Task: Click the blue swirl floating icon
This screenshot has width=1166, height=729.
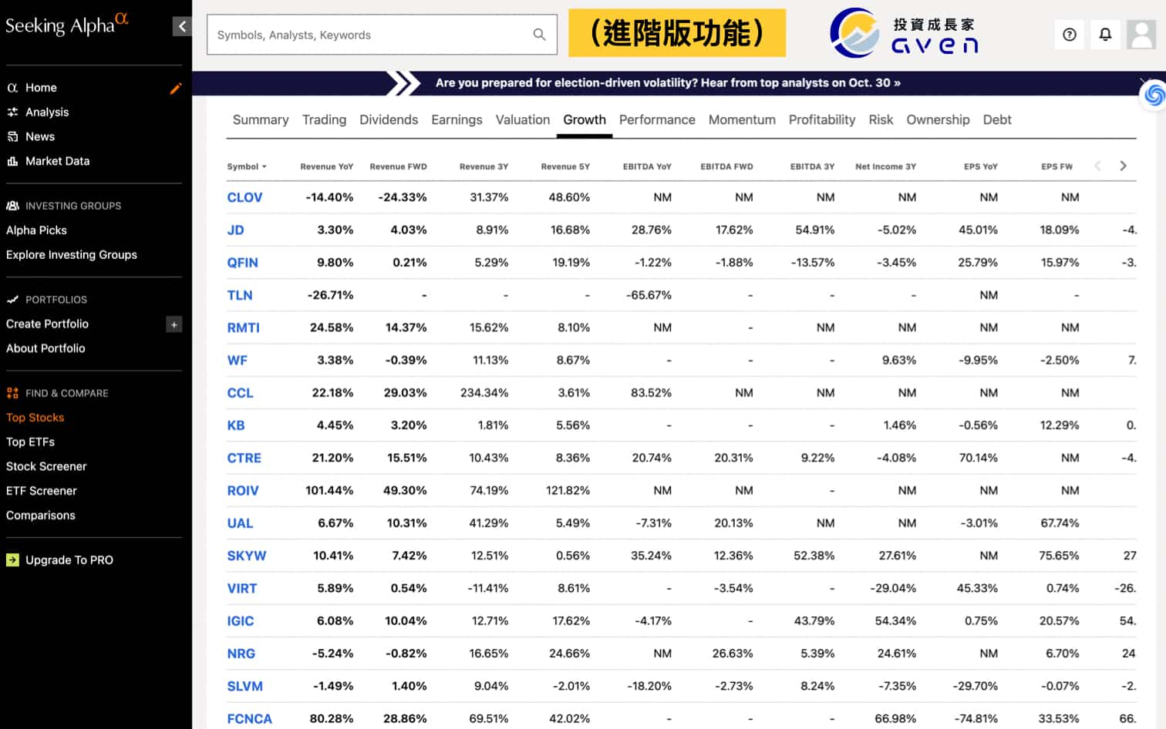Action: coord(1154,95)
